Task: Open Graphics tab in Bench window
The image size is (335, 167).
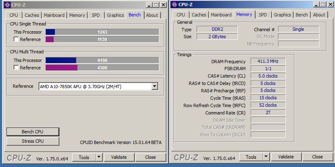Action: coord(115,15)
